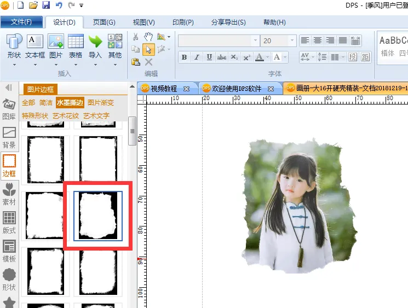408x308 pixels.
Task: Align text right
Action: point(330,40)
